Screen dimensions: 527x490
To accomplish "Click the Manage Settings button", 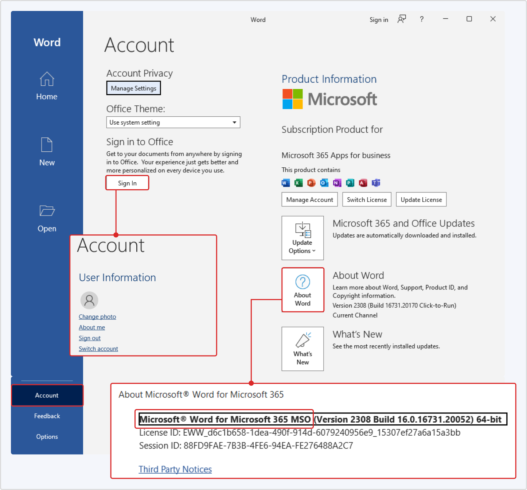I will [133, 88].
